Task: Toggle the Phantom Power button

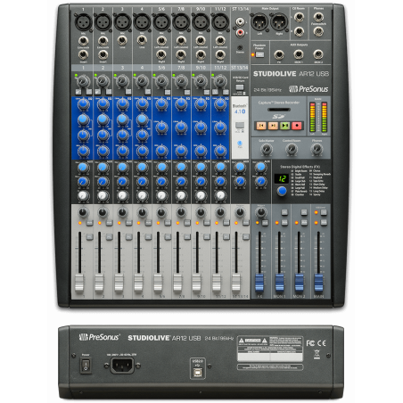Action: point(259,54)
